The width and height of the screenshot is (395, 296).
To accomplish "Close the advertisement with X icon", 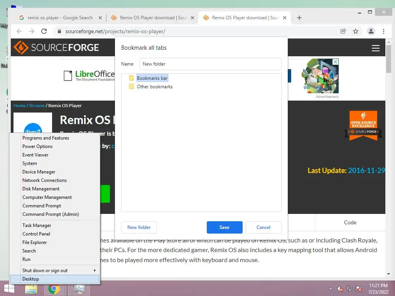I will [x=336, y=62].
